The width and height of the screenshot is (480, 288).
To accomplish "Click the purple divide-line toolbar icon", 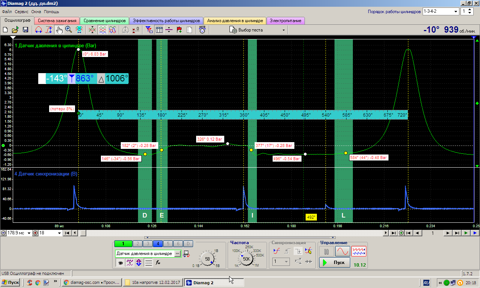I will coord(169,30).
